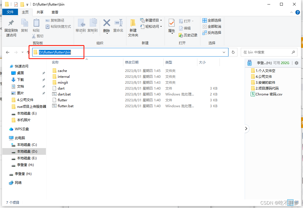Click 粘贴快捷方式 paste shortcut

58,26
